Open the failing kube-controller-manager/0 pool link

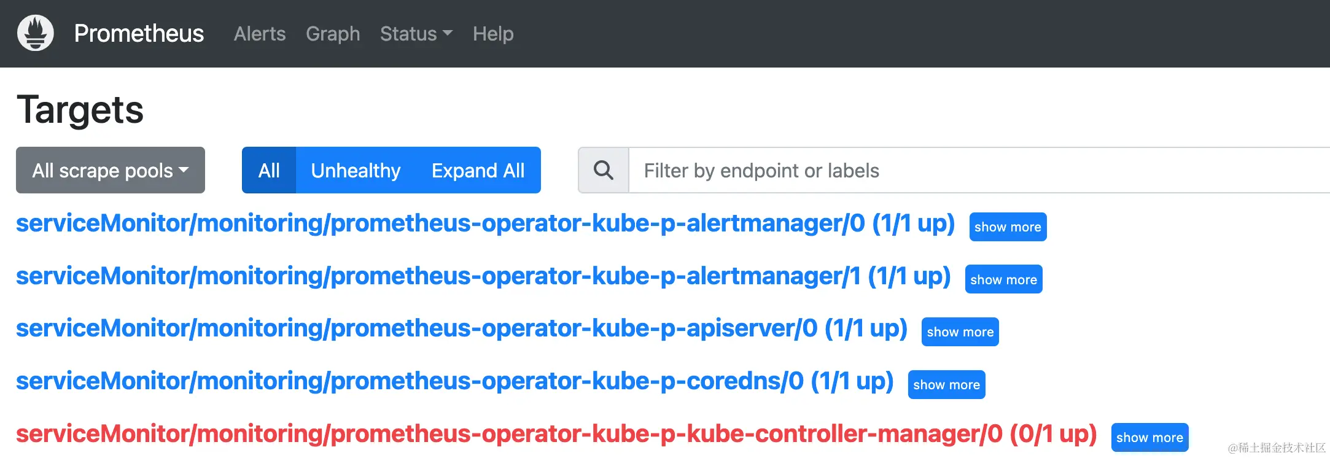pyautogui.click(x=556, y=434)
